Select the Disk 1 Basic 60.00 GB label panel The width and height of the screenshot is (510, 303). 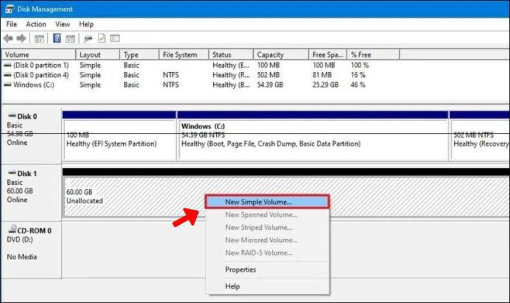coord(31,192)
